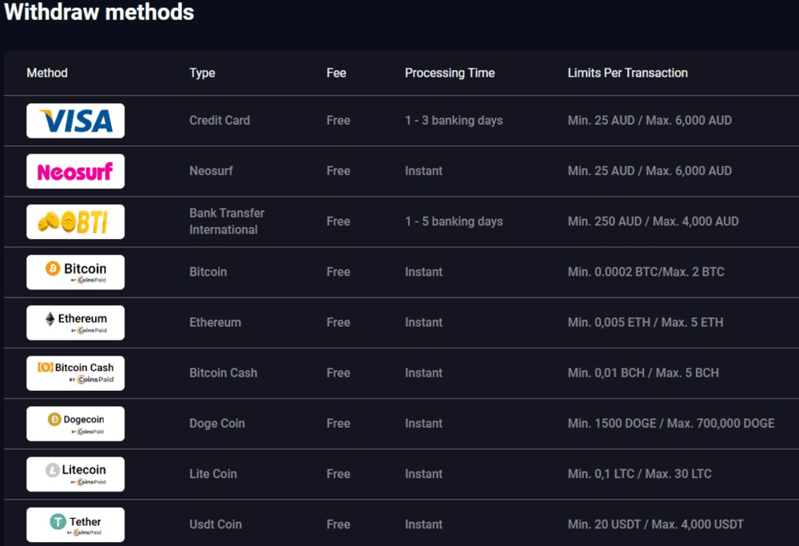Click the Type column header
This screenshot has height=546, width=799.
(x=202, y=73)
